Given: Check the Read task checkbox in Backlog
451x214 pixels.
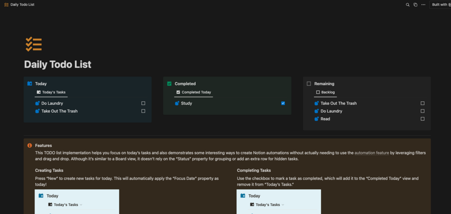Looking at the screenshot, I should pos(422,119).
